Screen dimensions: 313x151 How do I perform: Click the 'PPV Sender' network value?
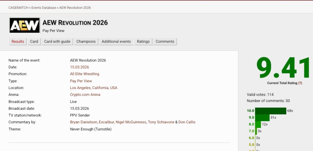pyautogui.click(x=80, y=115)
